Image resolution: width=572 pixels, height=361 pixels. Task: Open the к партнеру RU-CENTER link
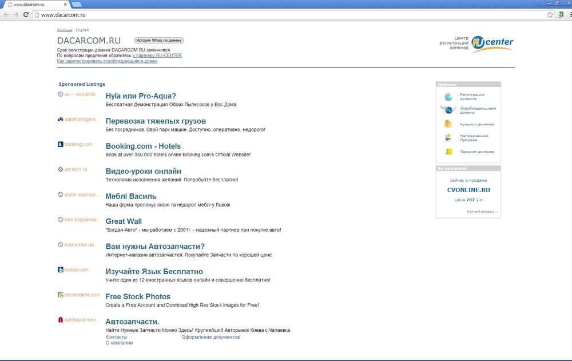tap(157, 55)
